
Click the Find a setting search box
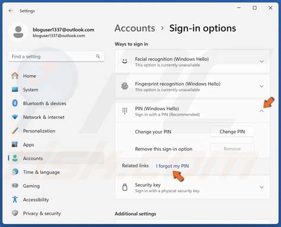pyautogui.click(x=56, y=57)
